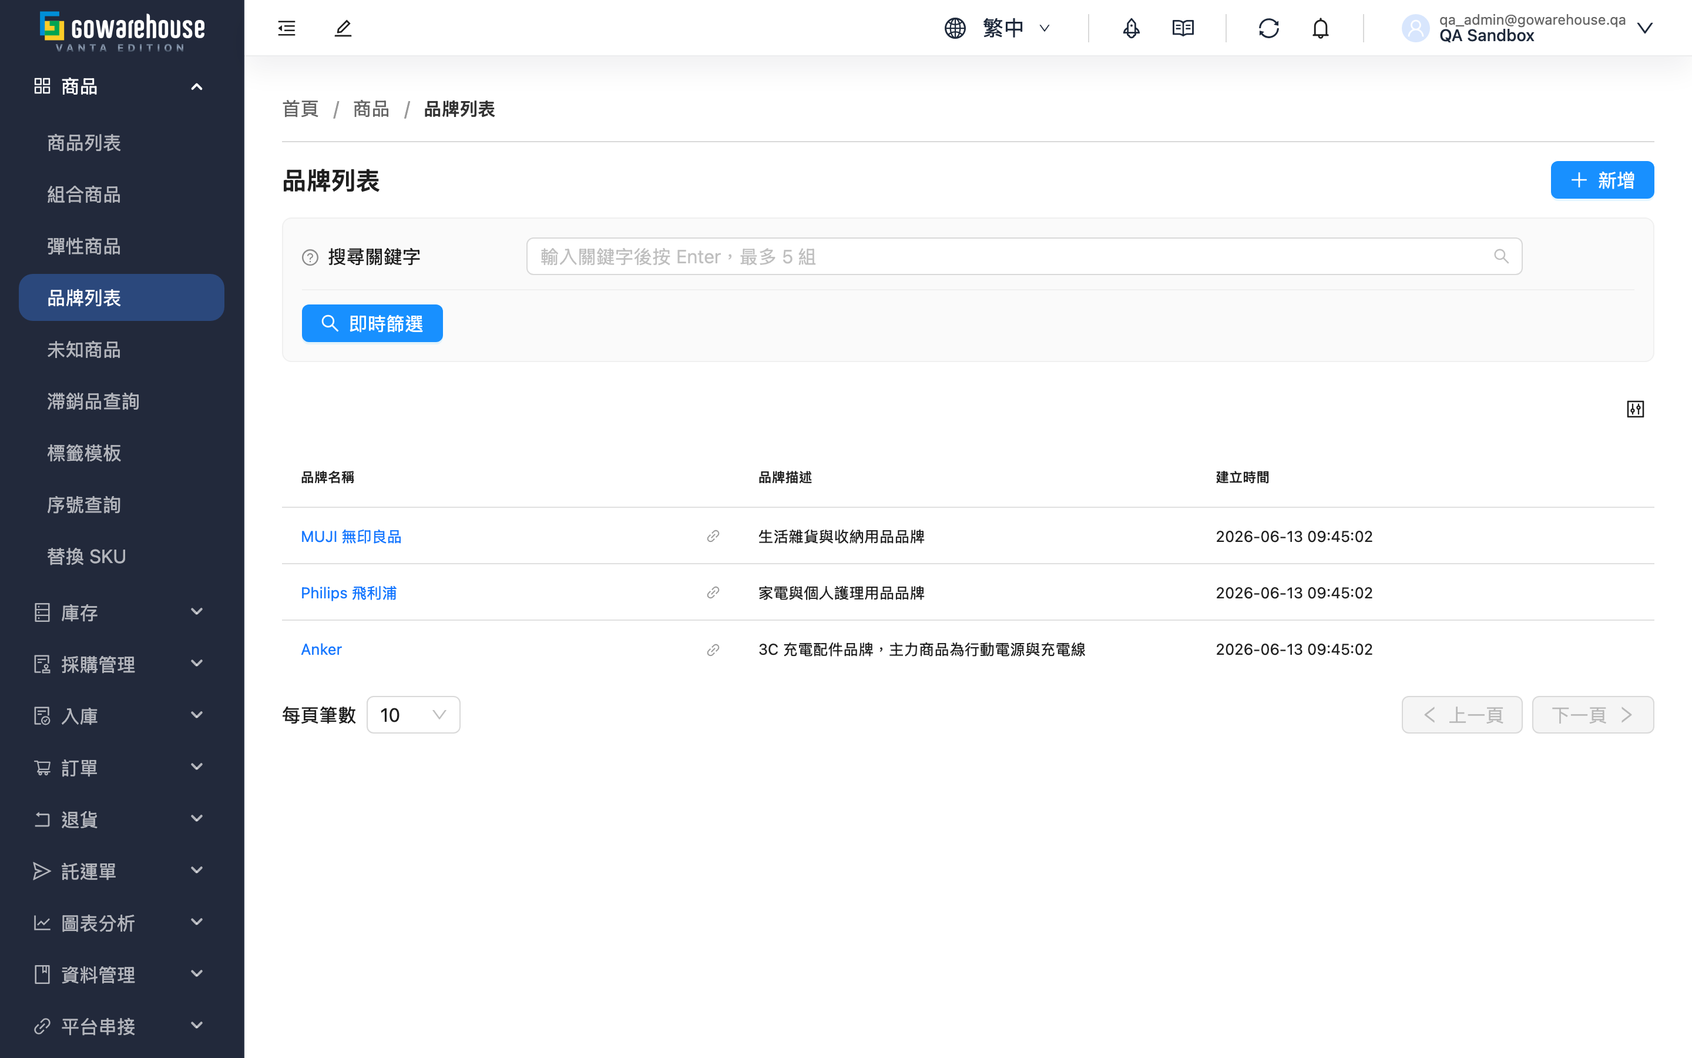
Task: Click the refresh sync icon
Action: tap(1269, 28)
